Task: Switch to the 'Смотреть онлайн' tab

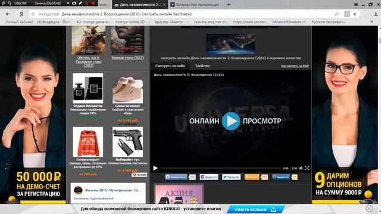Action: point(170,66)
